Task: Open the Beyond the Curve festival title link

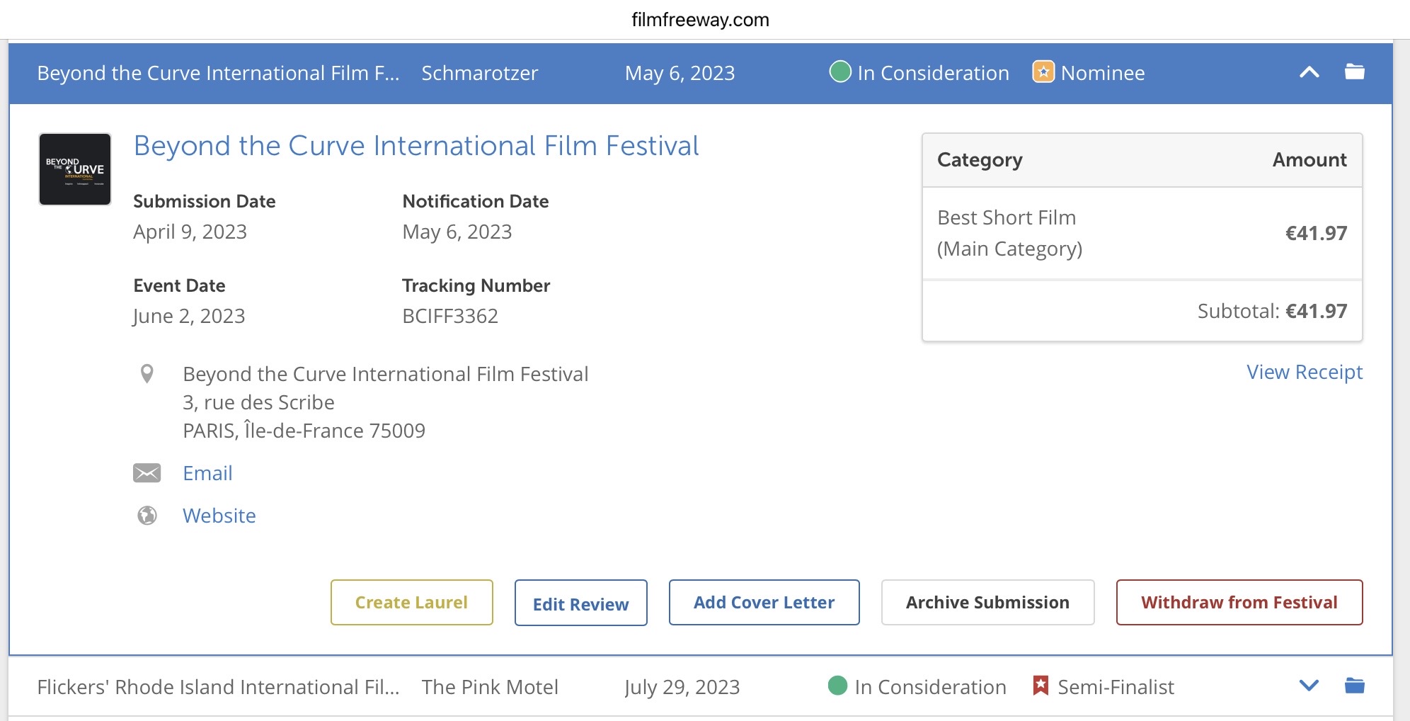Action: [415, 146]
